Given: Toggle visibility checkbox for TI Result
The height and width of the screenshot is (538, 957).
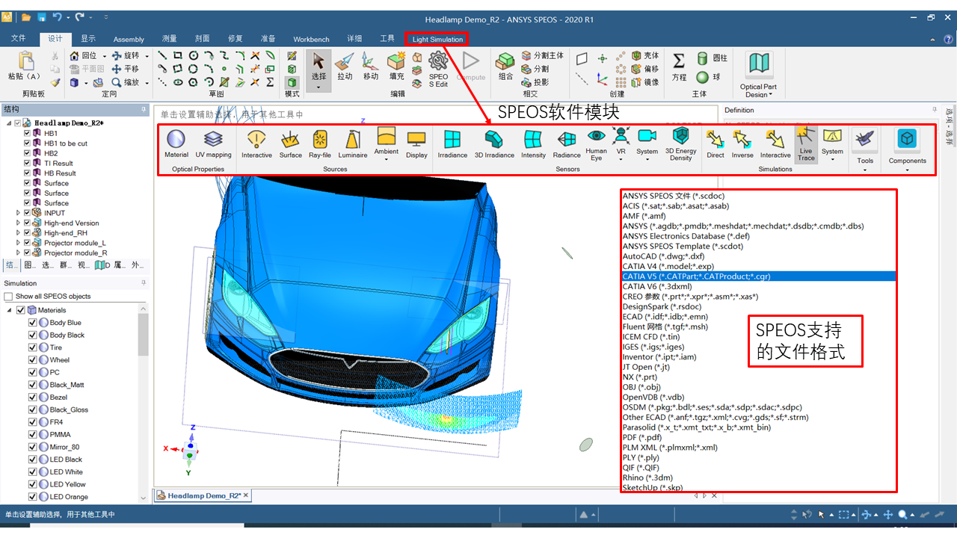Looking at the screenshot, I should 28,163.
